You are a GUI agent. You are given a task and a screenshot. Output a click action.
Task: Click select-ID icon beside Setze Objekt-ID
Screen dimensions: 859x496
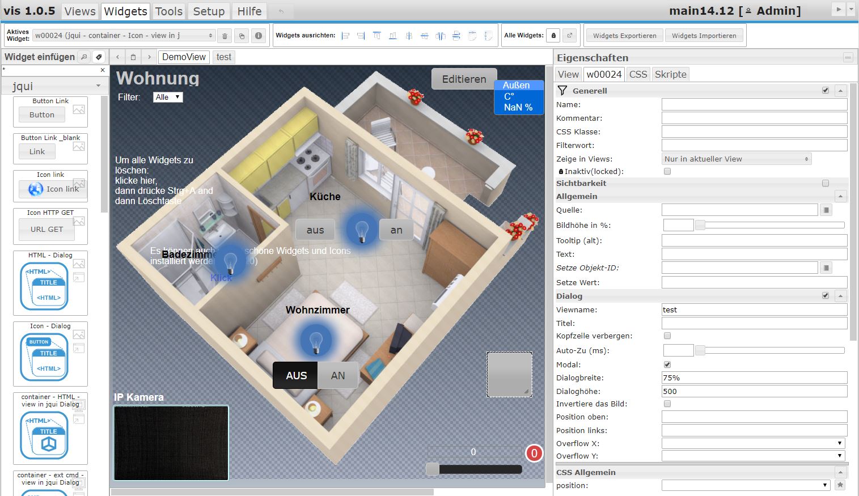[826, 268]
